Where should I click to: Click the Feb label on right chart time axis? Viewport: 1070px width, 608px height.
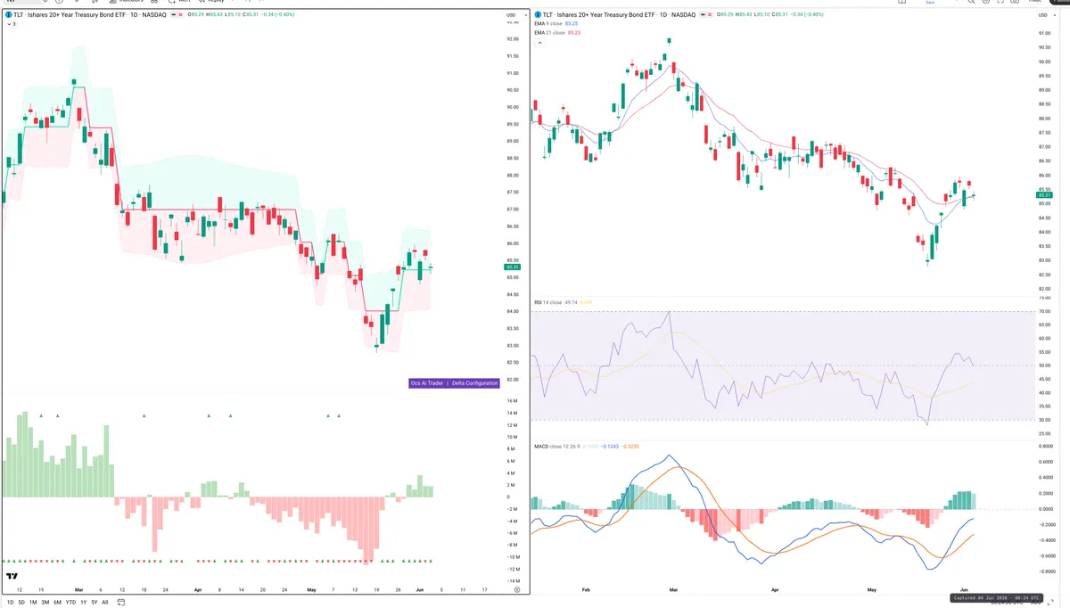[586, 590]
